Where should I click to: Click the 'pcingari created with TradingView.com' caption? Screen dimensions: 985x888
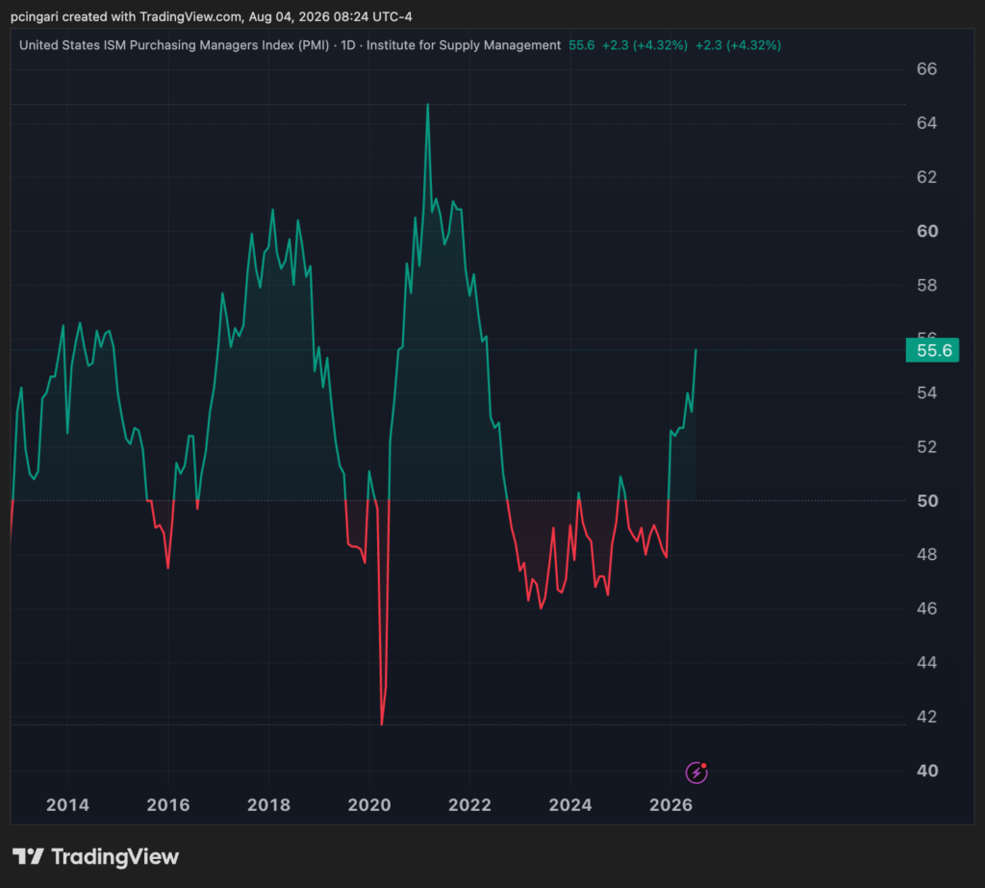click(126, 17)
